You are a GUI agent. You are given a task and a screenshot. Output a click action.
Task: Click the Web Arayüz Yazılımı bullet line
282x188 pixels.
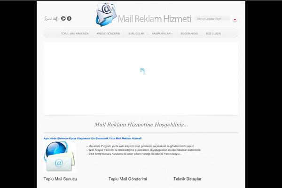coord(144,150)
